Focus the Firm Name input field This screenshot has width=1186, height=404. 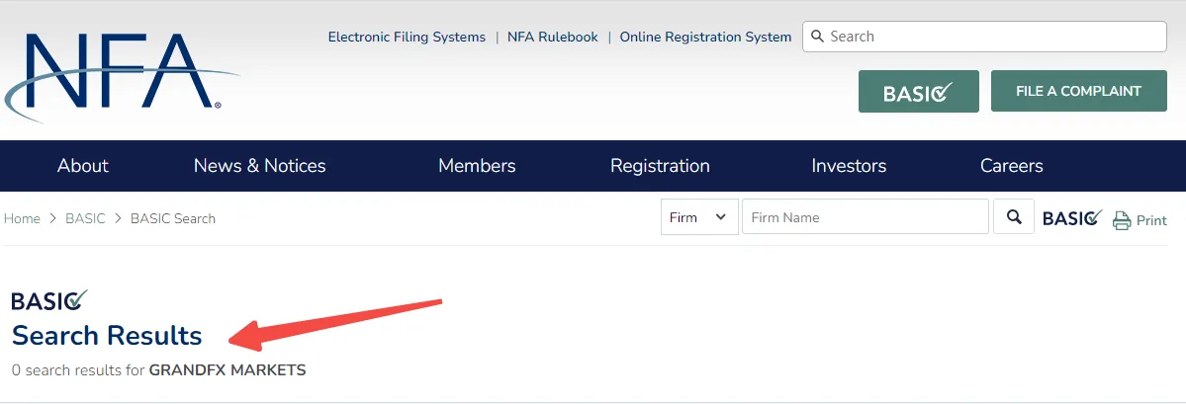click(866, 217)
